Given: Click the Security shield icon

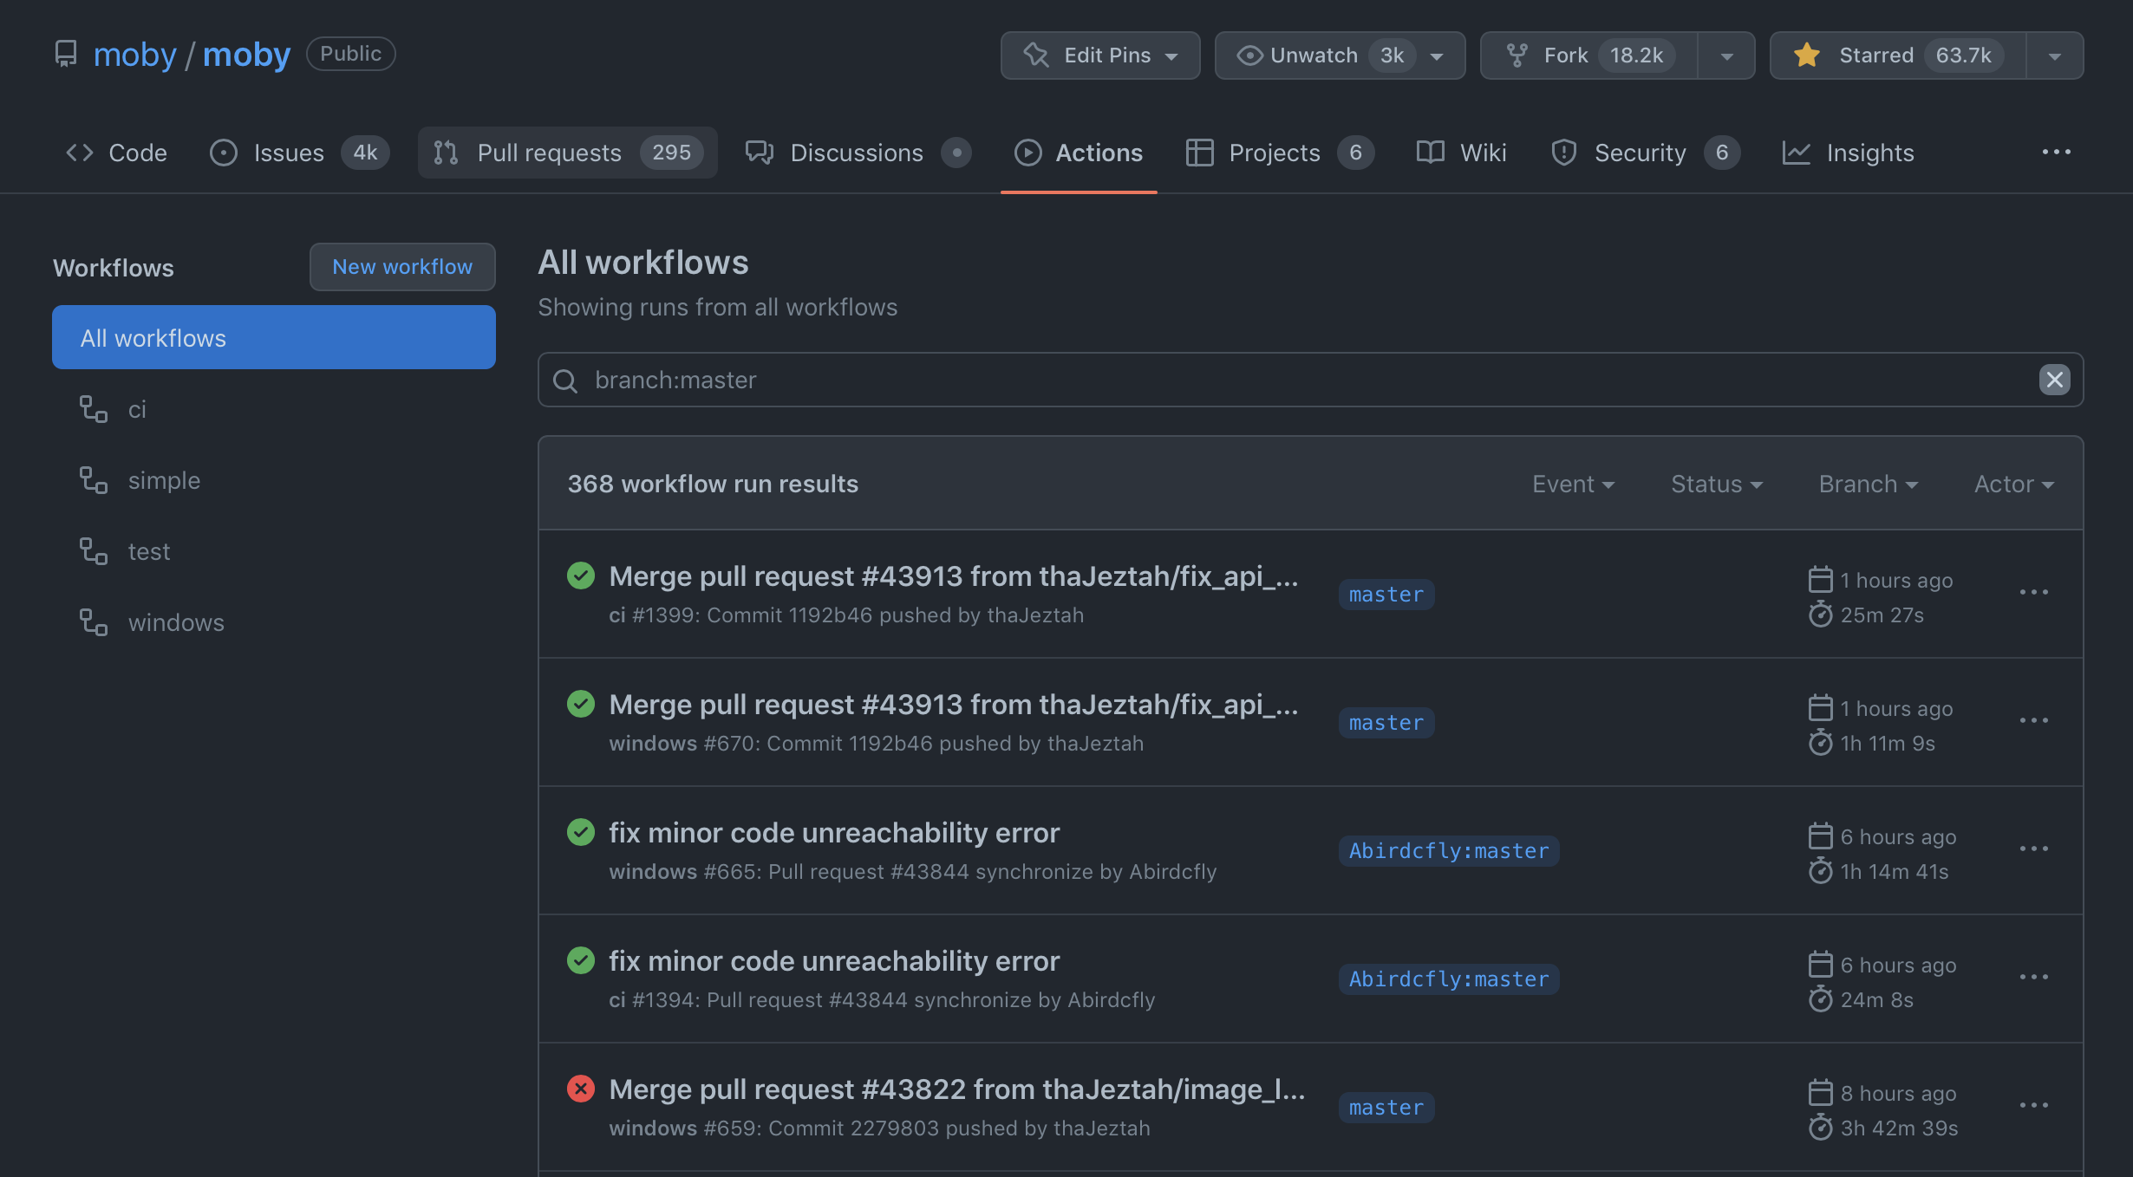Looking at the screenshot, I should point(1564,153).
